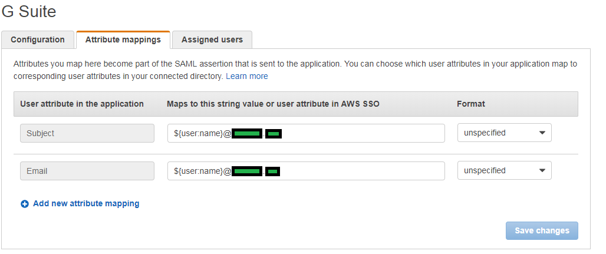The width and height of the screenshot is (606, 254).
Task: Open the Subject row format dropdown
Action: point(505,133)
